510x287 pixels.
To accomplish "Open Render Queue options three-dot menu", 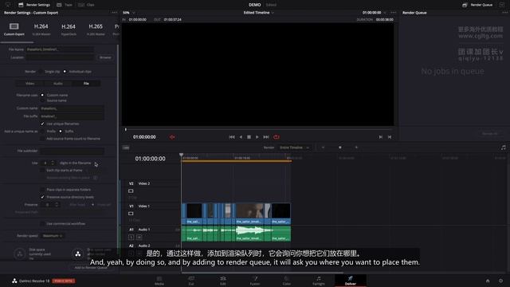I will [x=505, y=13].
